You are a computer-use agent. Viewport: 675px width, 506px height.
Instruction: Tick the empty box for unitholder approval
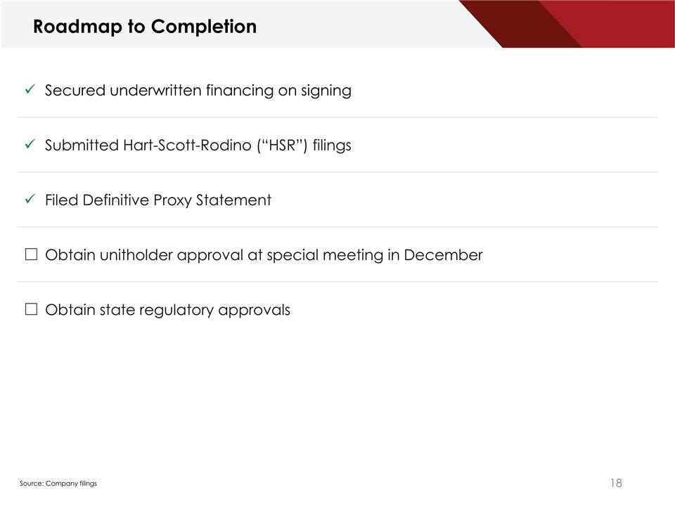click(30, 254)
